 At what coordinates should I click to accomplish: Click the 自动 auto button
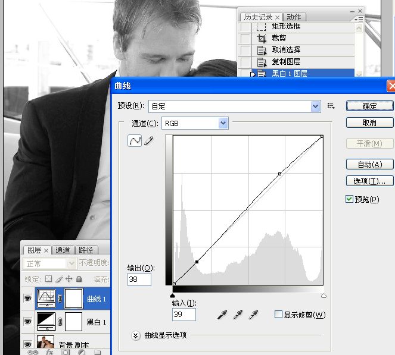369,164
